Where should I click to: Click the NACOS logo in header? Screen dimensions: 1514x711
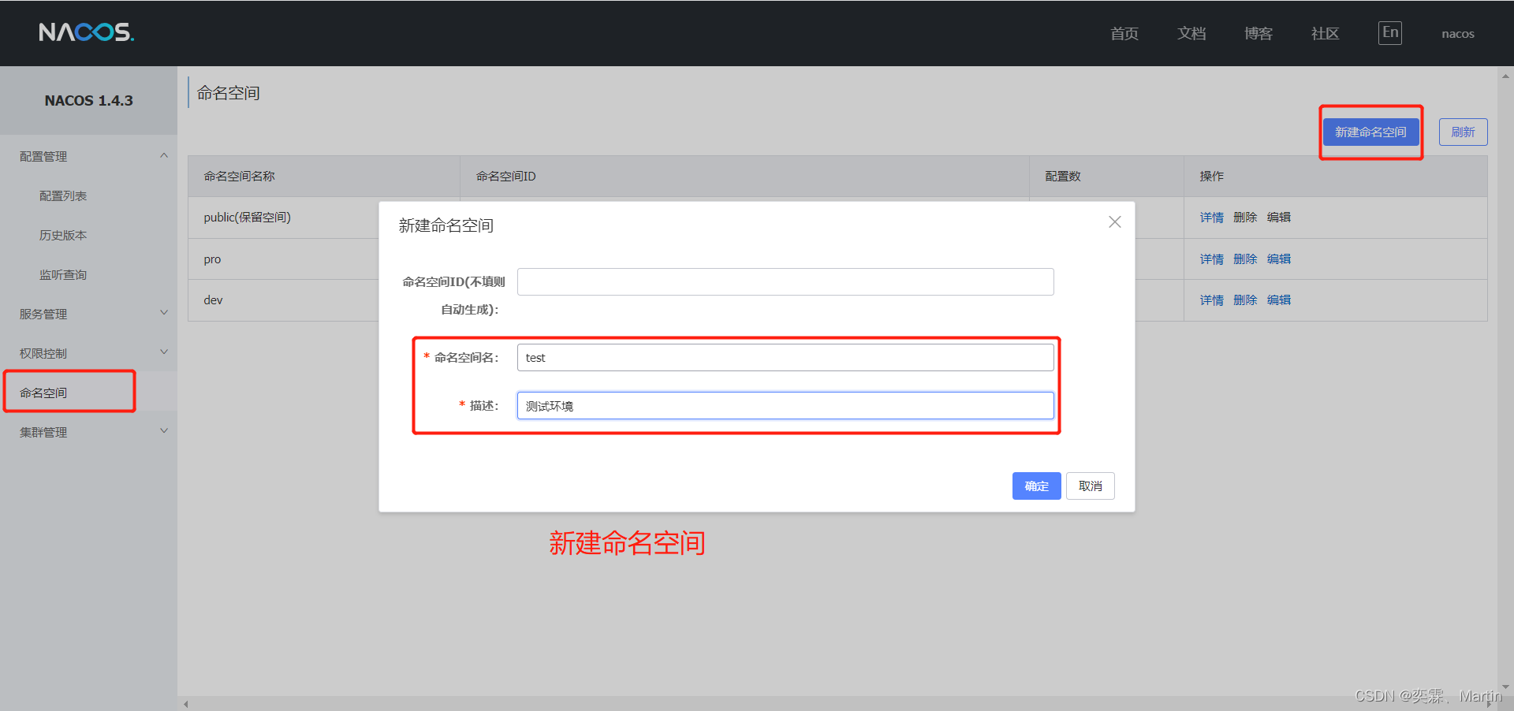click(86, 32)
